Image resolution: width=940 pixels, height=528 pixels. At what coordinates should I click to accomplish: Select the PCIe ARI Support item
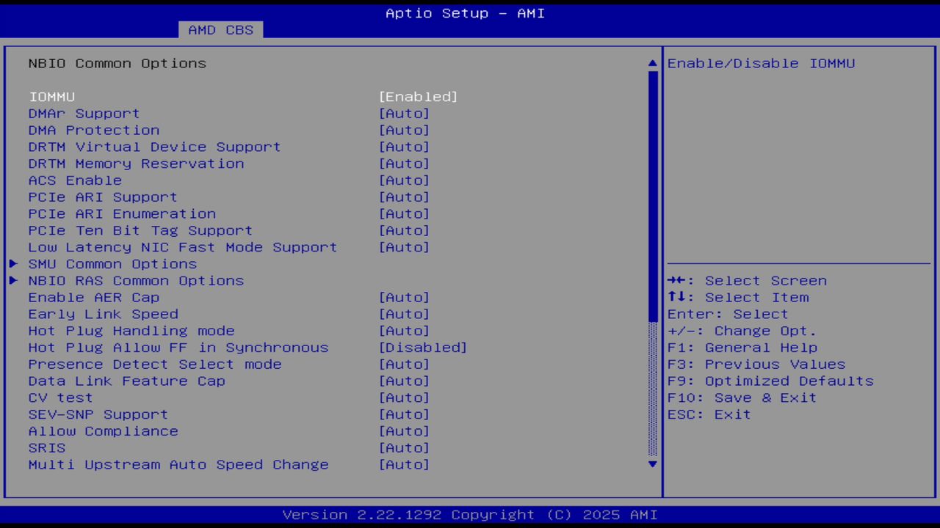103,197
